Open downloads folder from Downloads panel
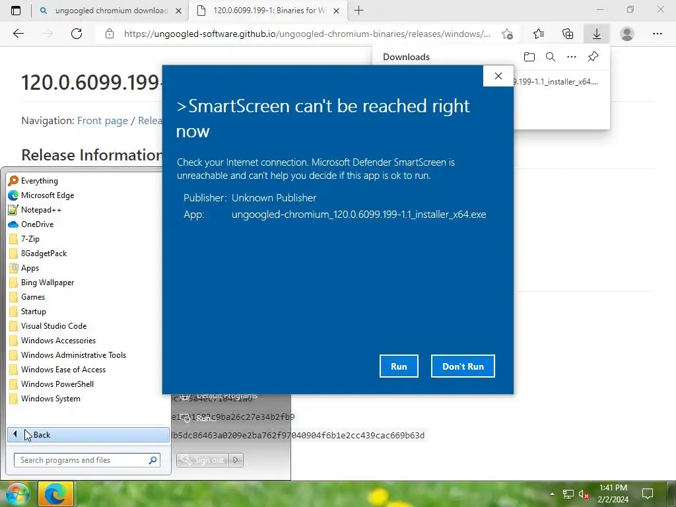676x507 pixels. coord(529,57)
